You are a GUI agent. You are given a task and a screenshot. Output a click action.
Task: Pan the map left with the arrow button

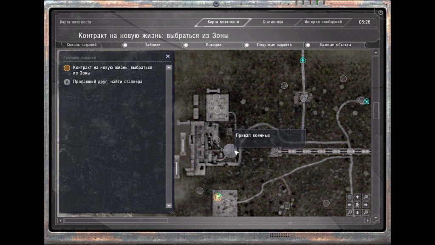click(350, 205)
